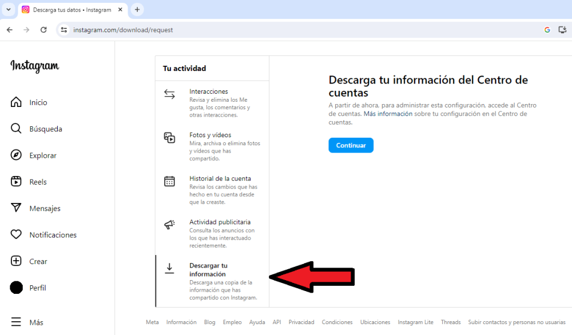Click Reels label in sidebar
The height and width of the screenshot is (335, 572).
point(38,182)
